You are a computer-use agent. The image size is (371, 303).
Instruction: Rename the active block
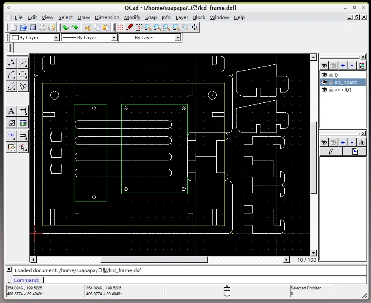click(x=362, y=142)
